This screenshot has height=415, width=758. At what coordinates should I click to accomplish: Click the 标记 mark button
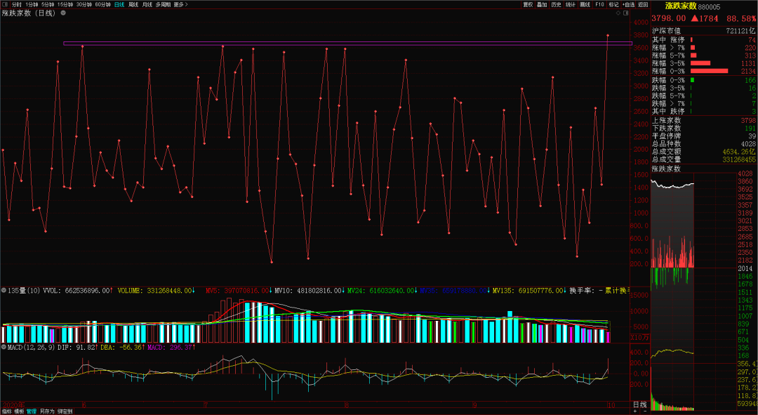[x=613, y=4]
